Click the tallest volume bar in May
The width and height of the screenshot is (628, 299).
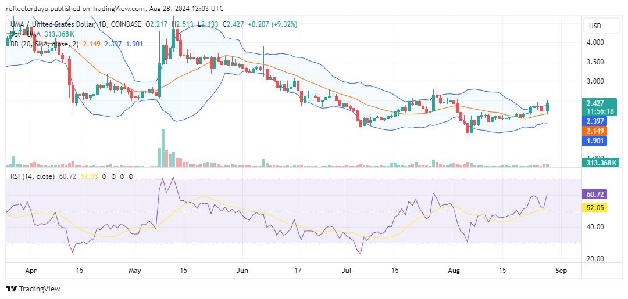pos(163,148)
